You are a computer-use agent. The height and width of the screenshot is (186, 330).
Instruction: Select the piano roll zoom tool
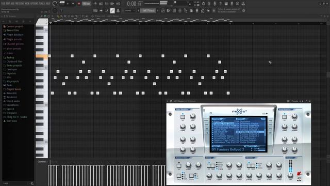84,16
